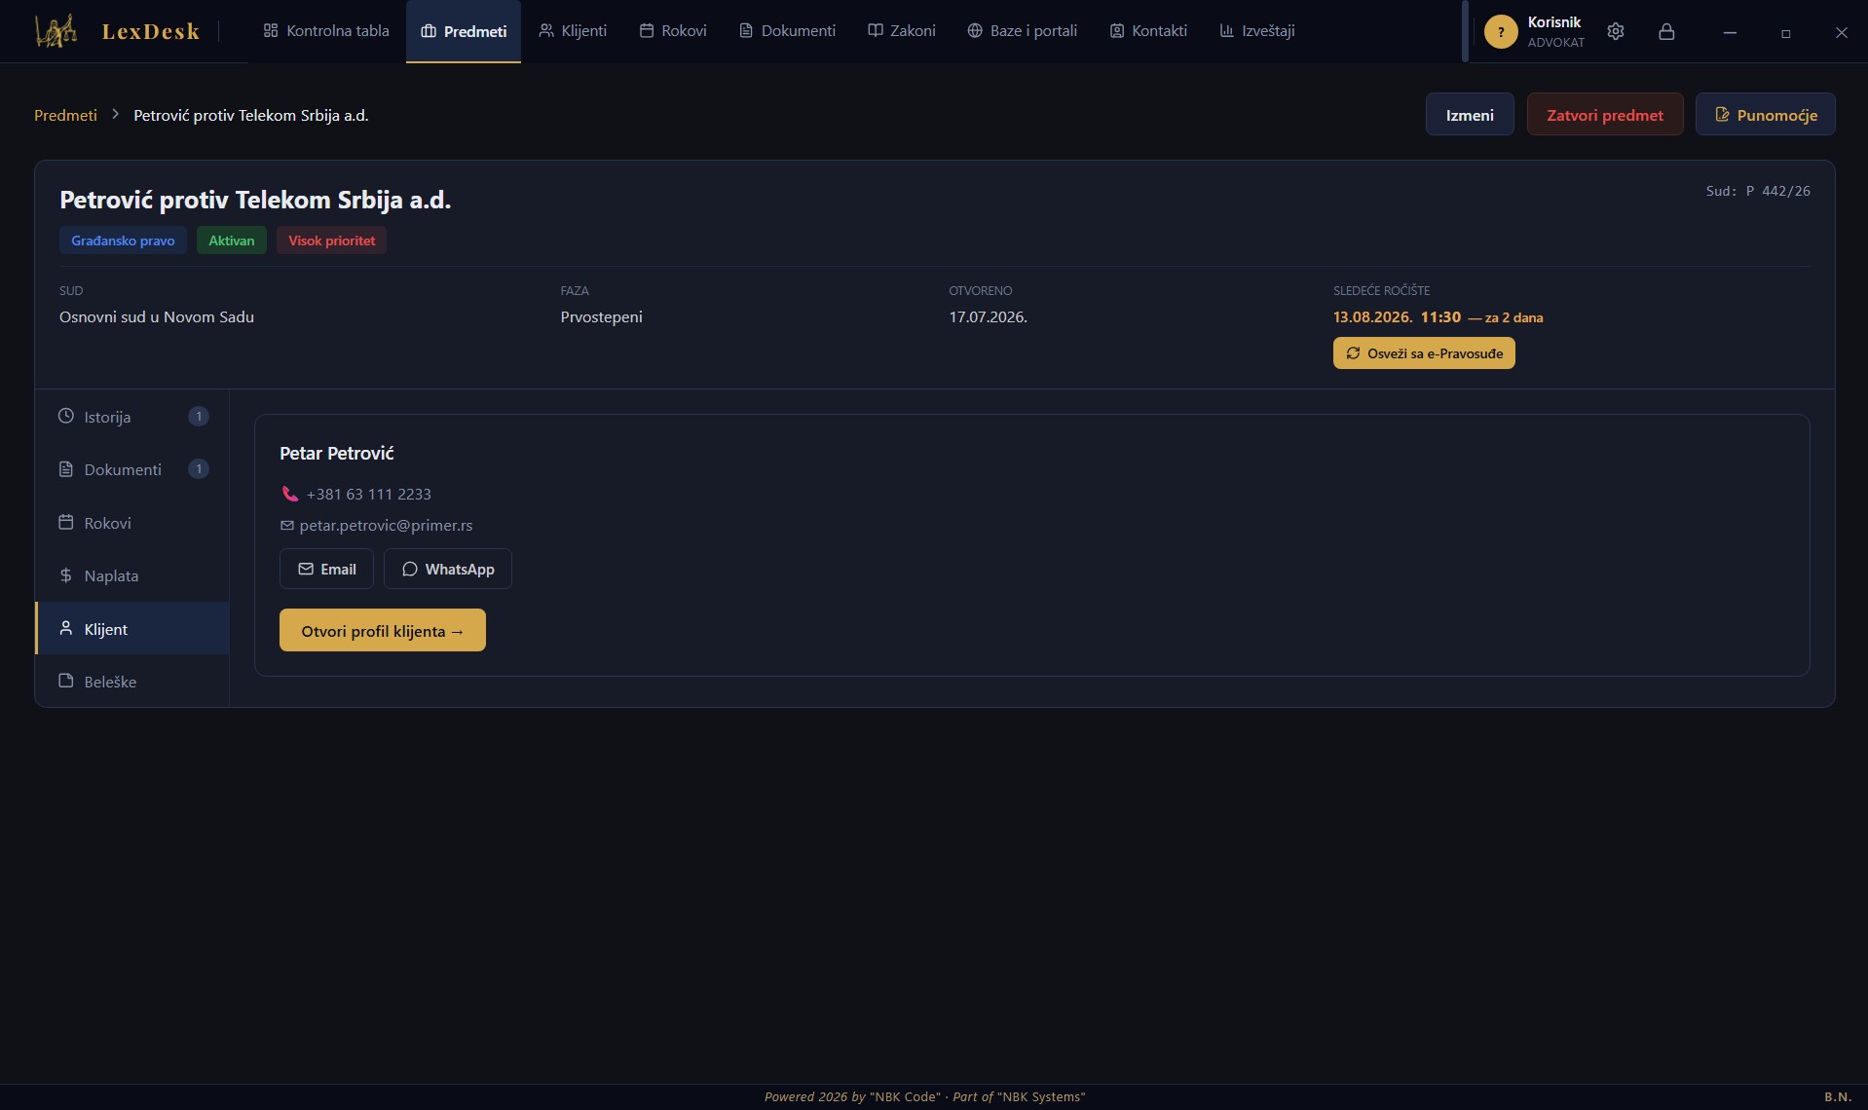
Task: Click the refresh icon on Osveži sa e-Pravosuđe
Action: [1353, 353]
